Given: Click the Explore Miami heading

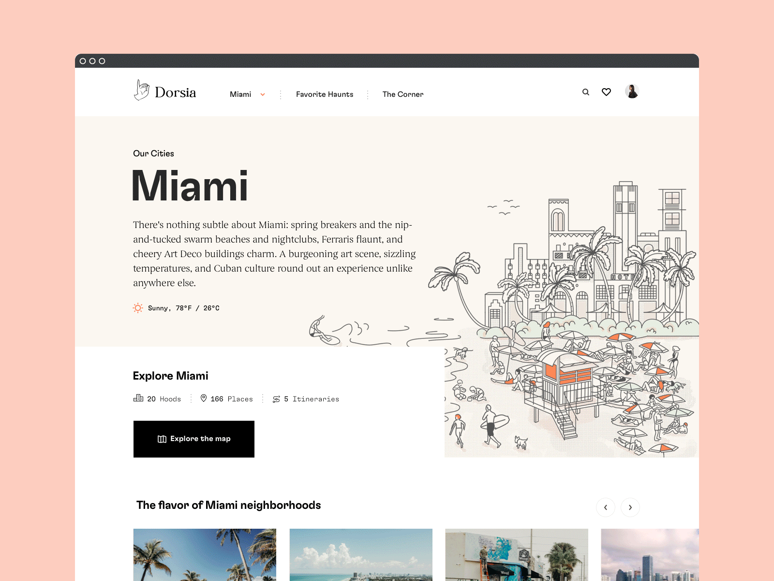Looking at the screenshot, I should pyautogui.click(x=171, y=376).
